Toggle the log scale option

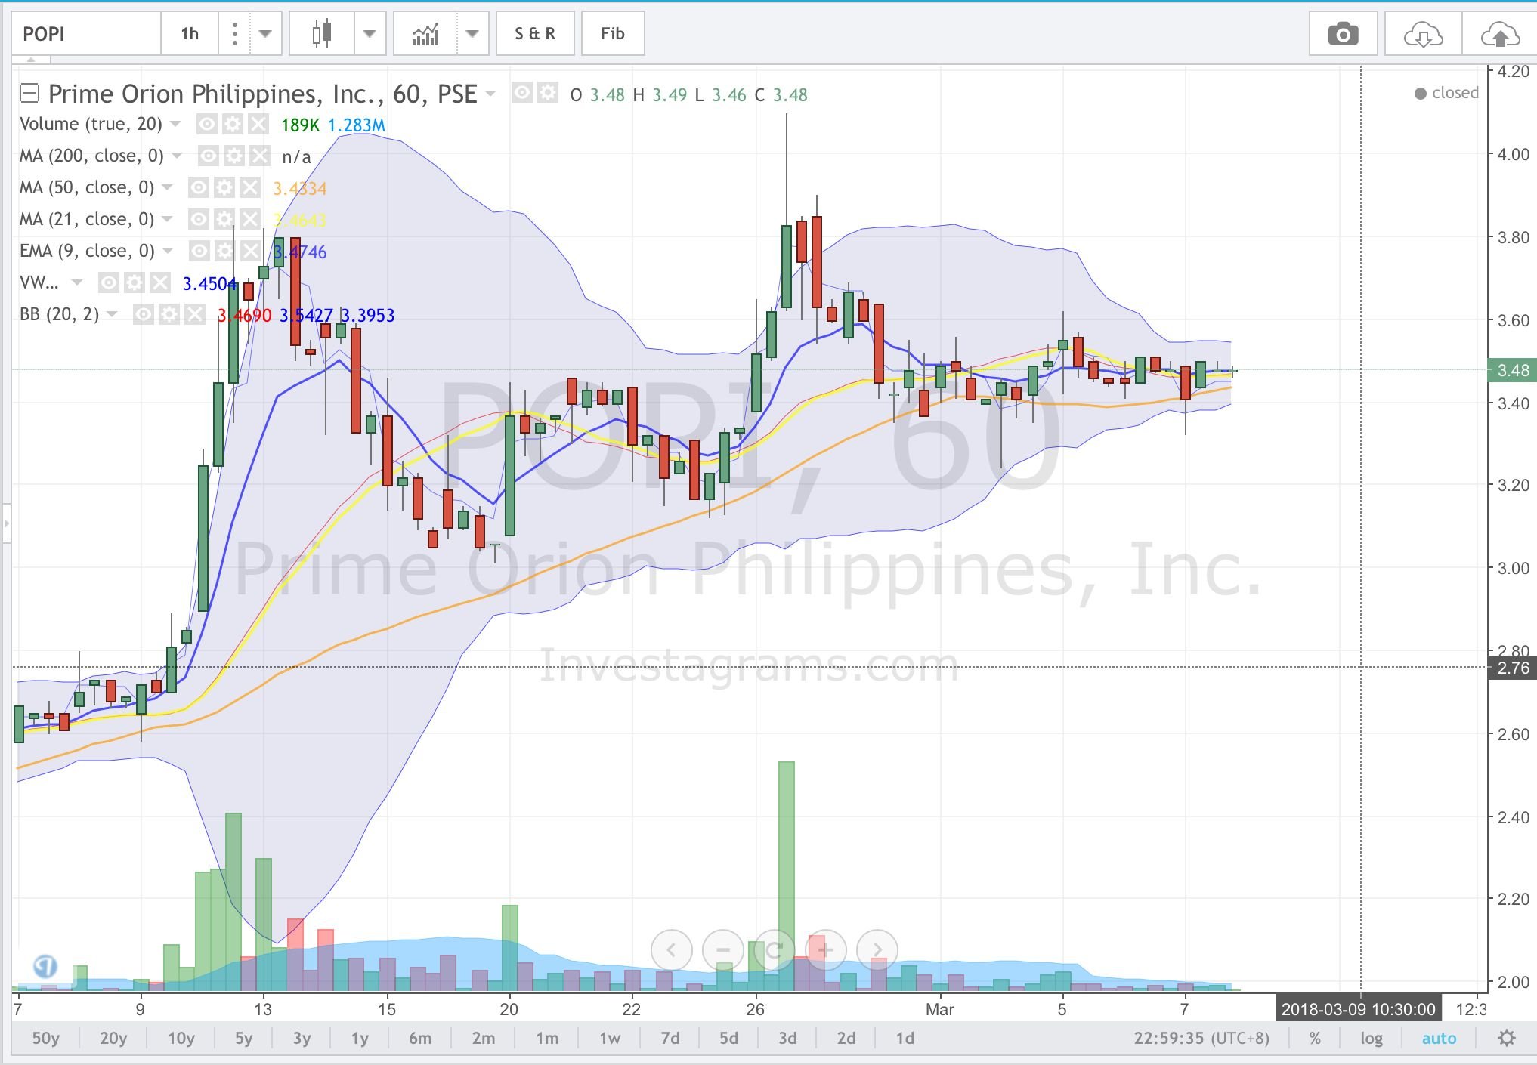coord(1372,1039)
